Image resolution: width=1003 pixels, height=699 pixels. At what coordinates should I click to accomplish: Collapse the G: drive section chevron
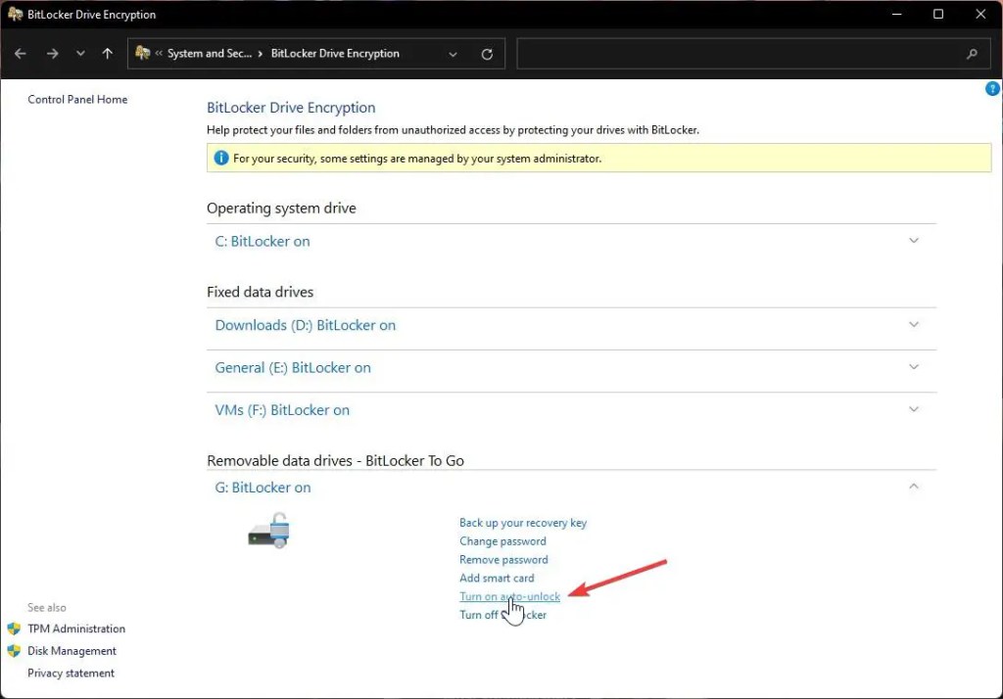914,486
